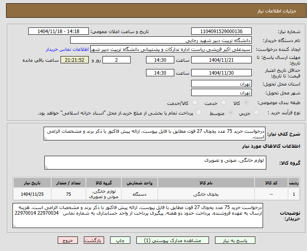Viewport: 307px width, 251px height.
Task: Click the خروج exit button
Action: tap(68, 240)
